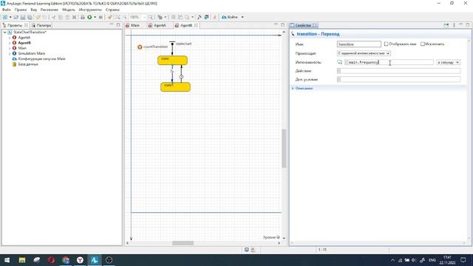Click the Save floppy disk icon

pos(23,17)
